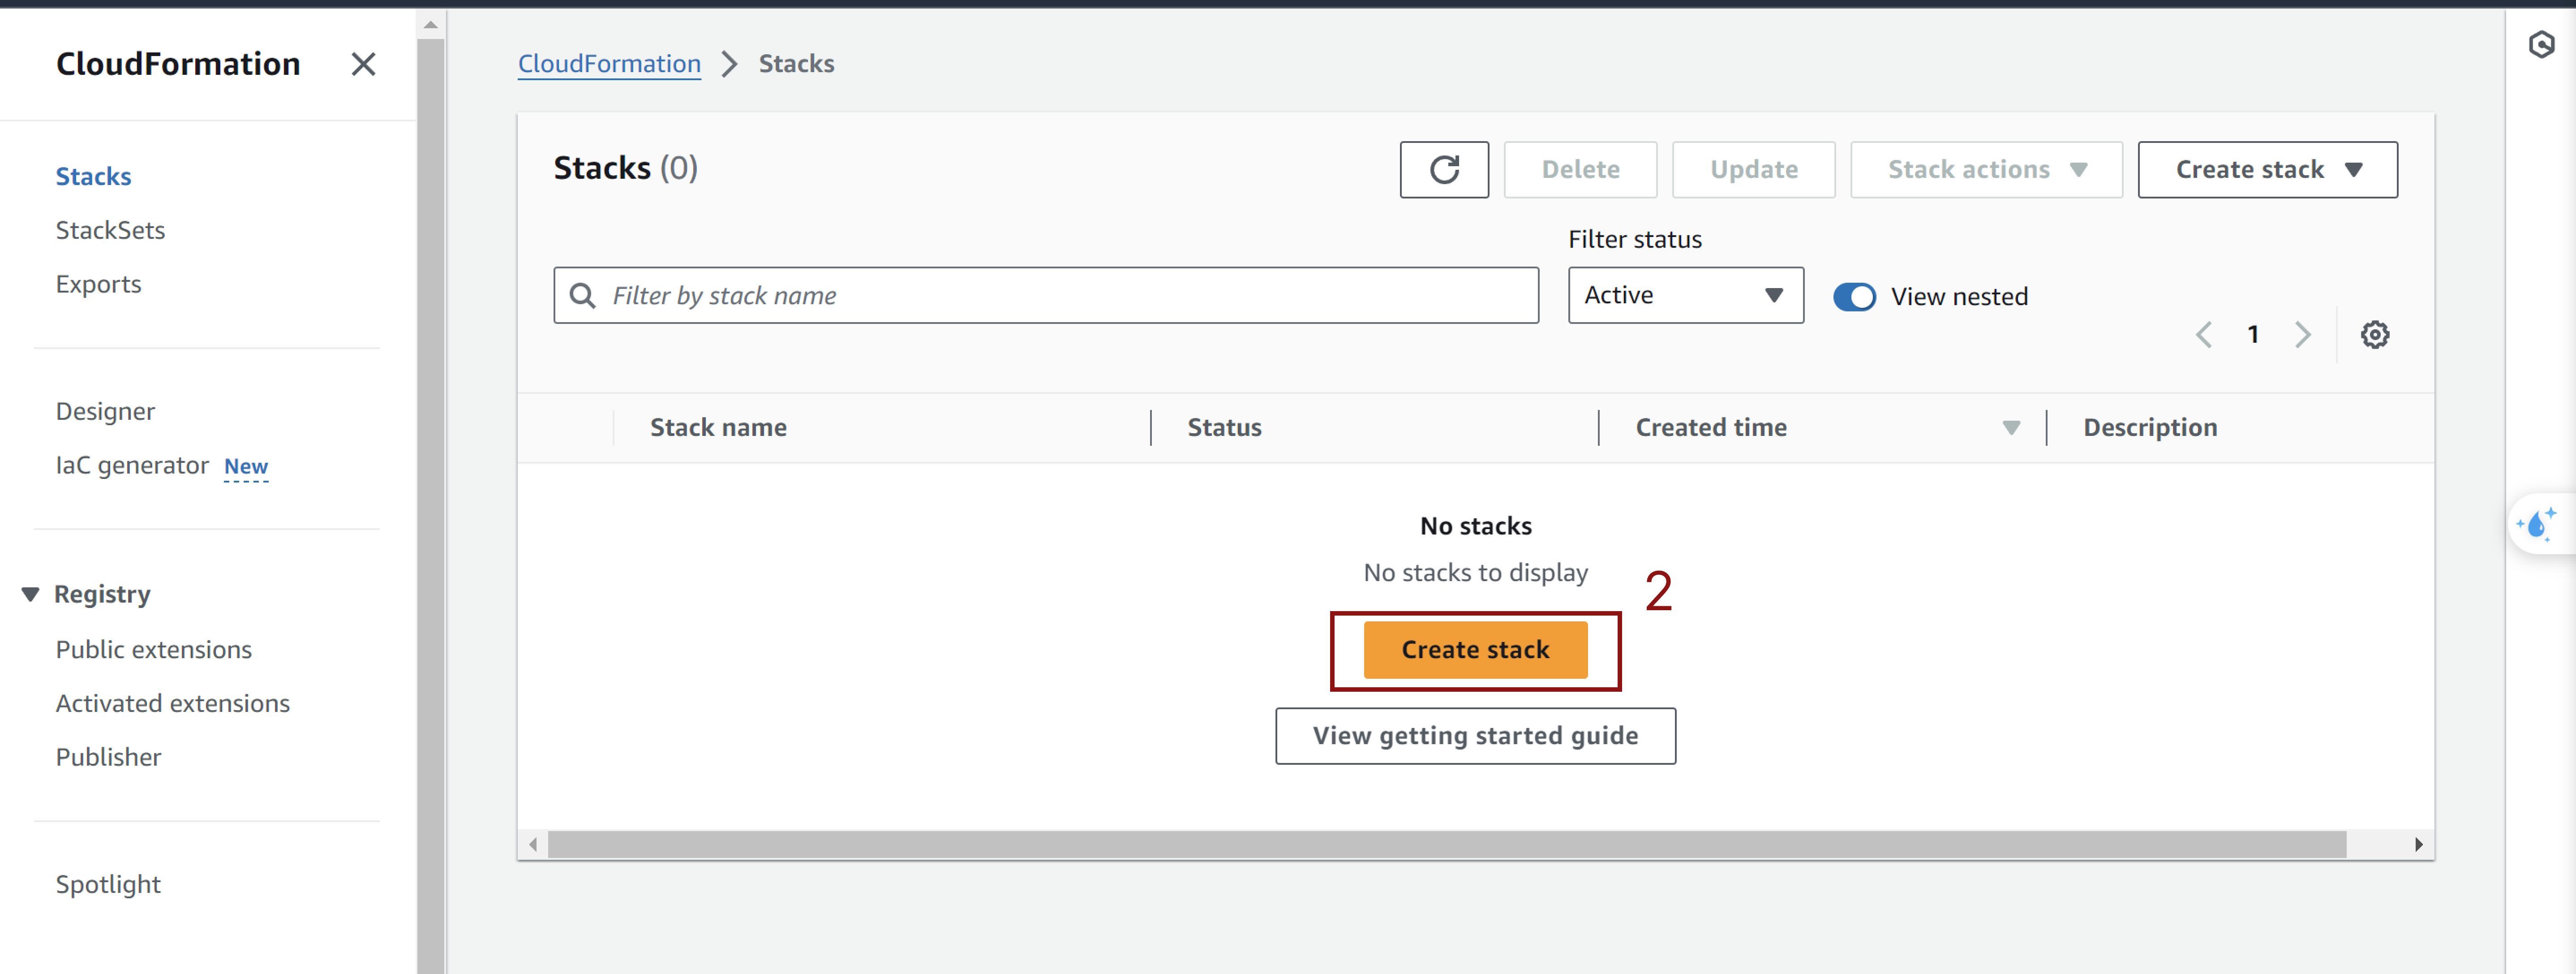The image size is (2576, 974).
Task: Toggle View nested switch off
Action: (x=1853, y=297)
